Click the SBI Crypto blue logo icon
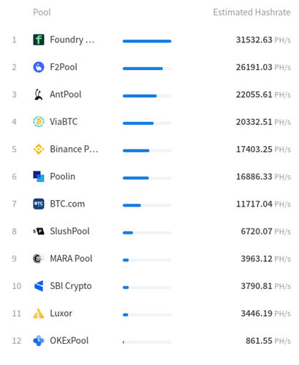 39,286
